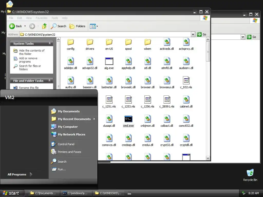Image resolution: width=263 pixels, height=197 pixels.
Task: Collapse the File and Folder Tasks panel
Action: pyautogui.click(x=50, y=81)
